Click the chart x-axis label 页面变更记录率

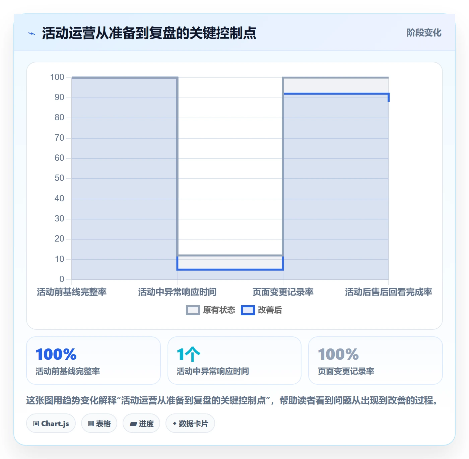(283, 292)
